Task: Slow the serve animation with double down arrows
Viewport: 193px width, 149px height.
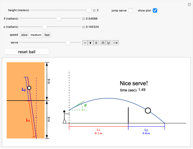Action: (108, 43)
